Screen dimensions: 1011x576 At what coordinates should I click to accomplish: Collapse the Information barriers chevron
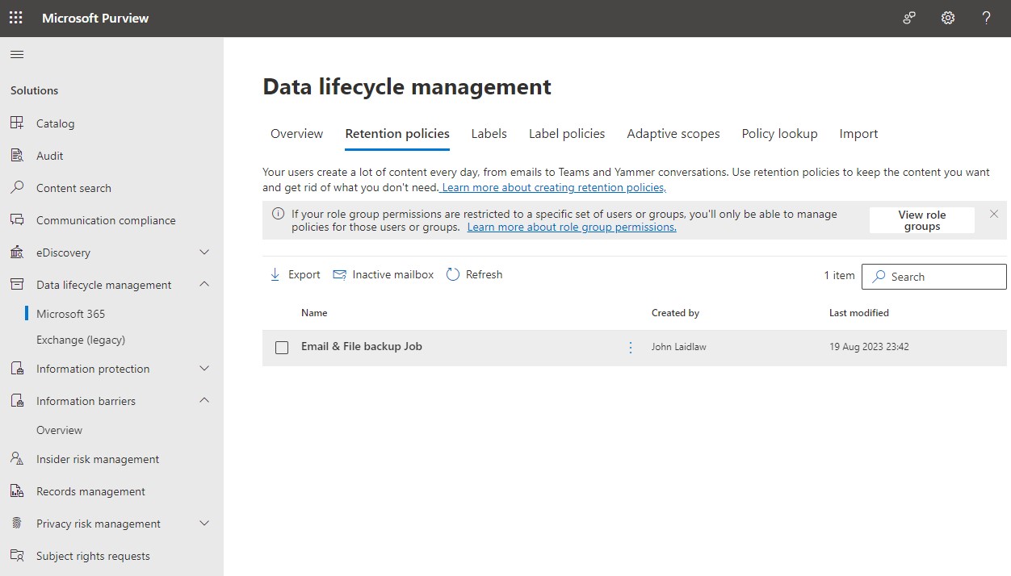[x=204, y=400]
